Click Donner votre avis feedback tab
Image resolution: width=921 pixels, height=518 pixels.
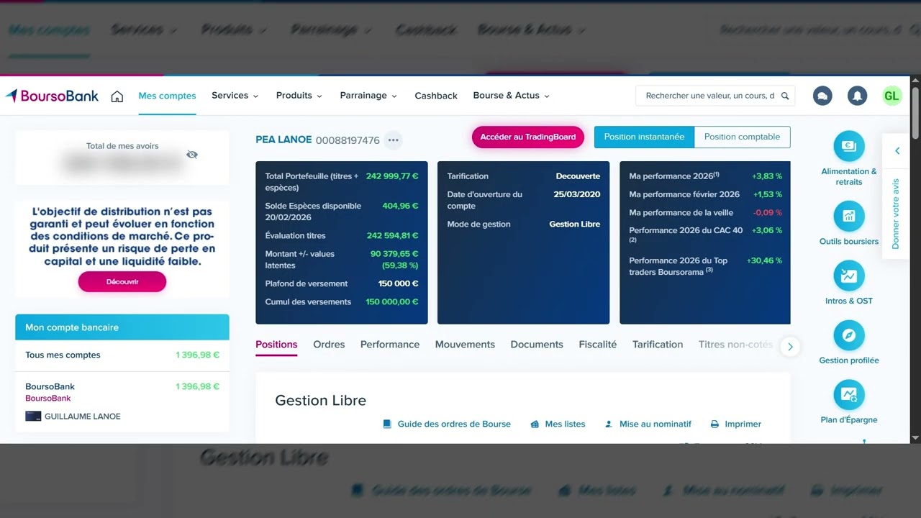[x=896, y=214]
